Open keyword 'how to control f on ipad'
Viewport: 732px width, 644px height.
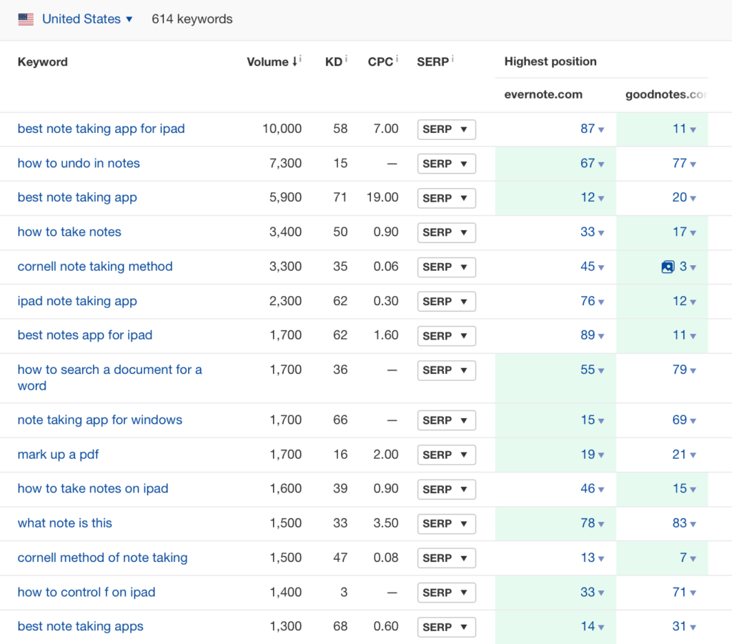coord(86,593)
